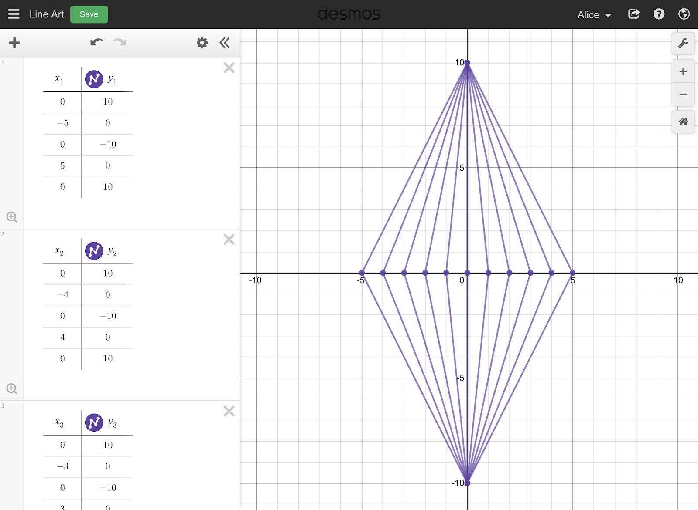Select the x1 column header
The width and height of the screenshot is (698, 510).
(59, 79)
